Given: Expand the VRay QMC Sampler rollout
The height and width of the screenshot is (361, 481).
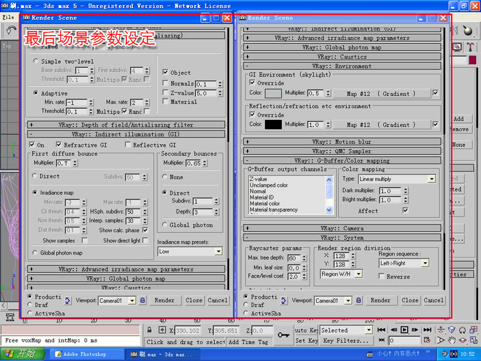Looking at the screenshot, I should point(342,151).
